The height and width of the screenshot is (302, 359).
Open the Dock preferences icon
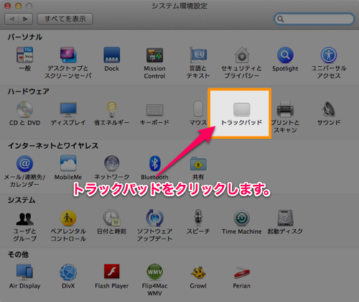pos(111,55)
